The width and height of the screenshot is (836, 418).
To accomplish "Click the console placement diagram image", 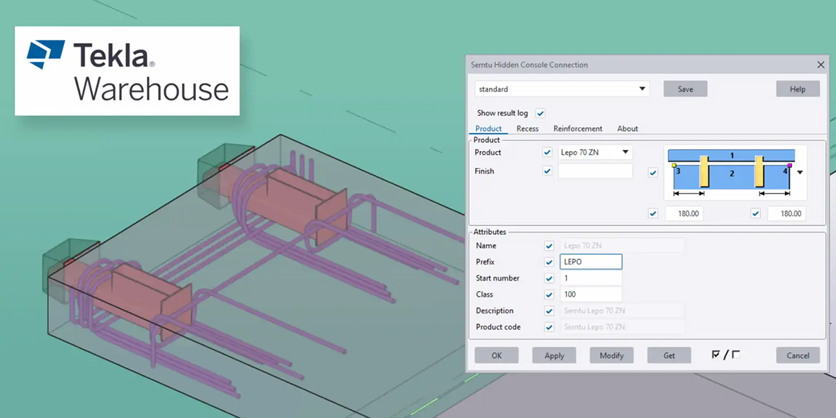I will tap(731, 172).
